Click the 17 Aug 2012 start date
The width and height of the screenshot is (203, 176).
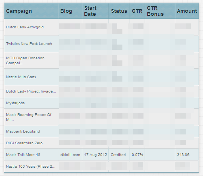96,155
